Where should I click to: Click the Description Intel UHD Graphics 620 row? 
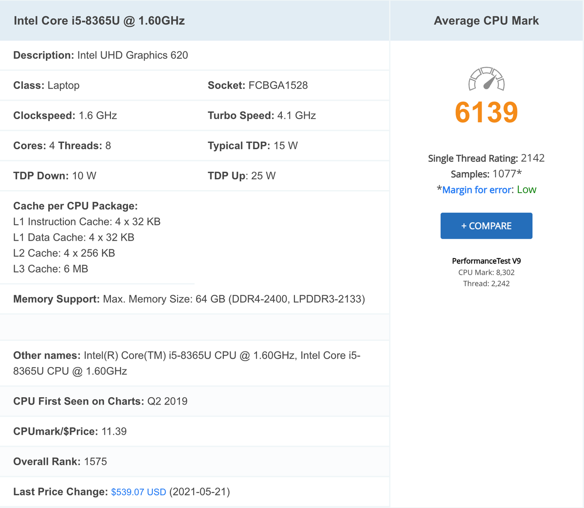[x=100, y=55]
